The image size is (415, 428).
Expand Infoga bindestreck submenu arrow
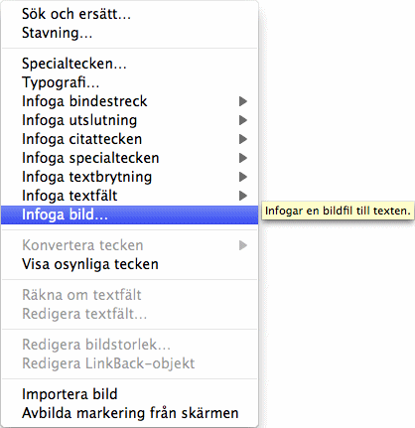243,101
